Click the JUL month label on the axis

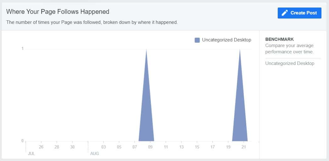click(x=31, y=154)
